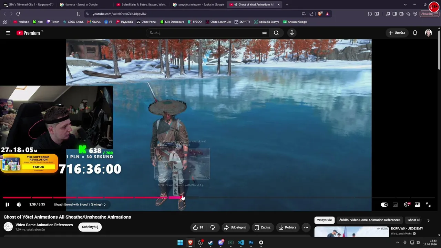Screen dimensions: 441x248
Task: Open Steam from taskbar
Action: (211, 242)
